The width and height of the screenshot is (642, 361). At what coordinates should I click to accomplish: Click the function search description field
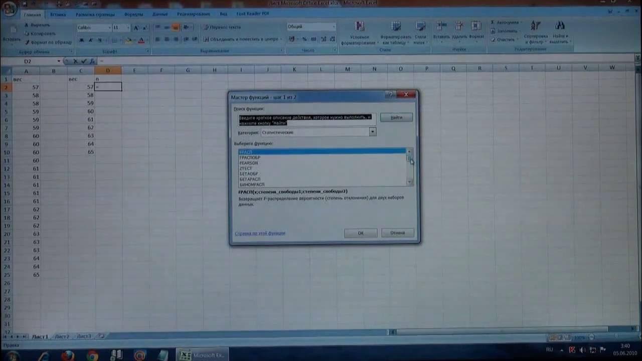[x=306, y=120]
